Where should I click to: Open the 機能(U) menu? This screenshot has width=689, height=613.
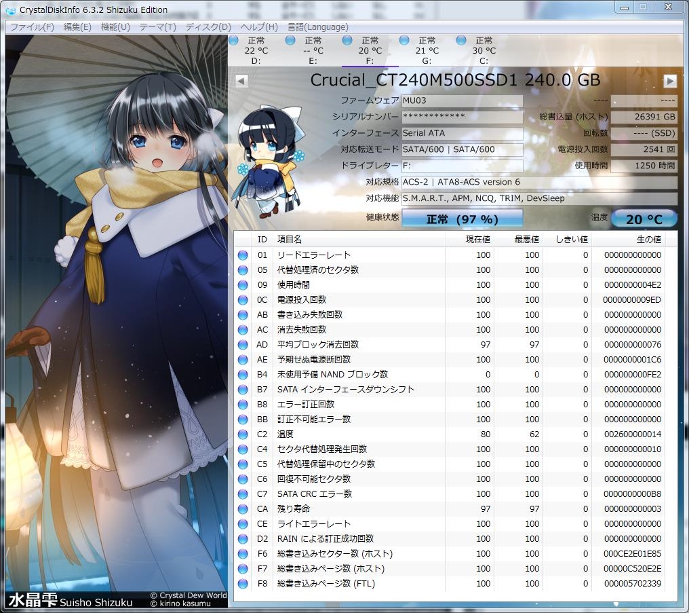115,27
